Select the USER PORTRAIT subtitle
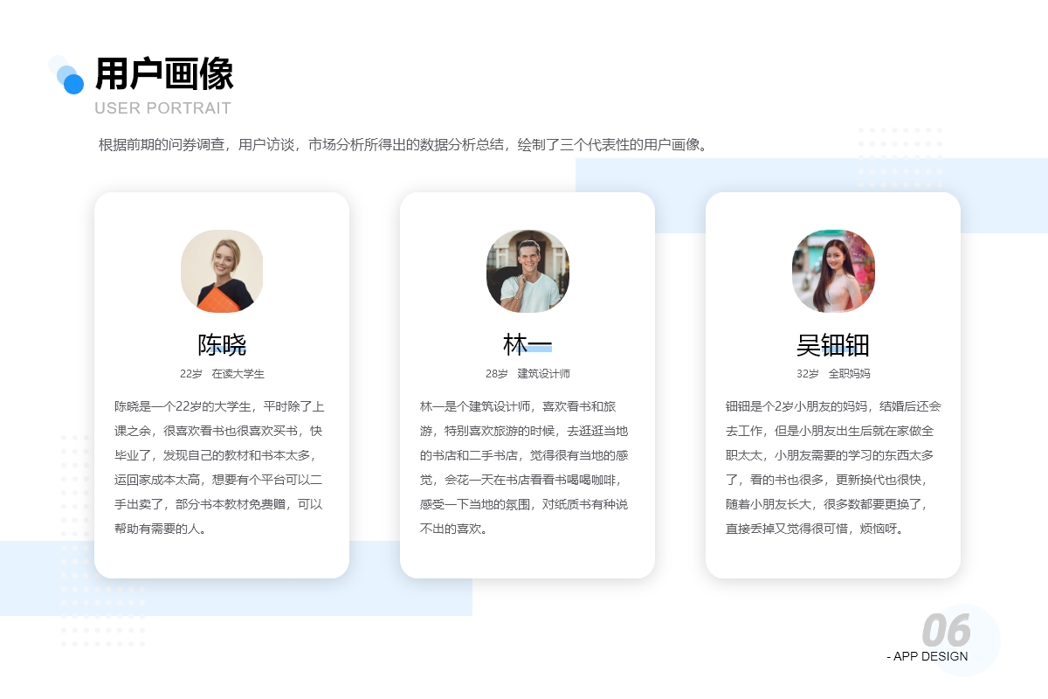1048x699 pixels. [163, 108]
